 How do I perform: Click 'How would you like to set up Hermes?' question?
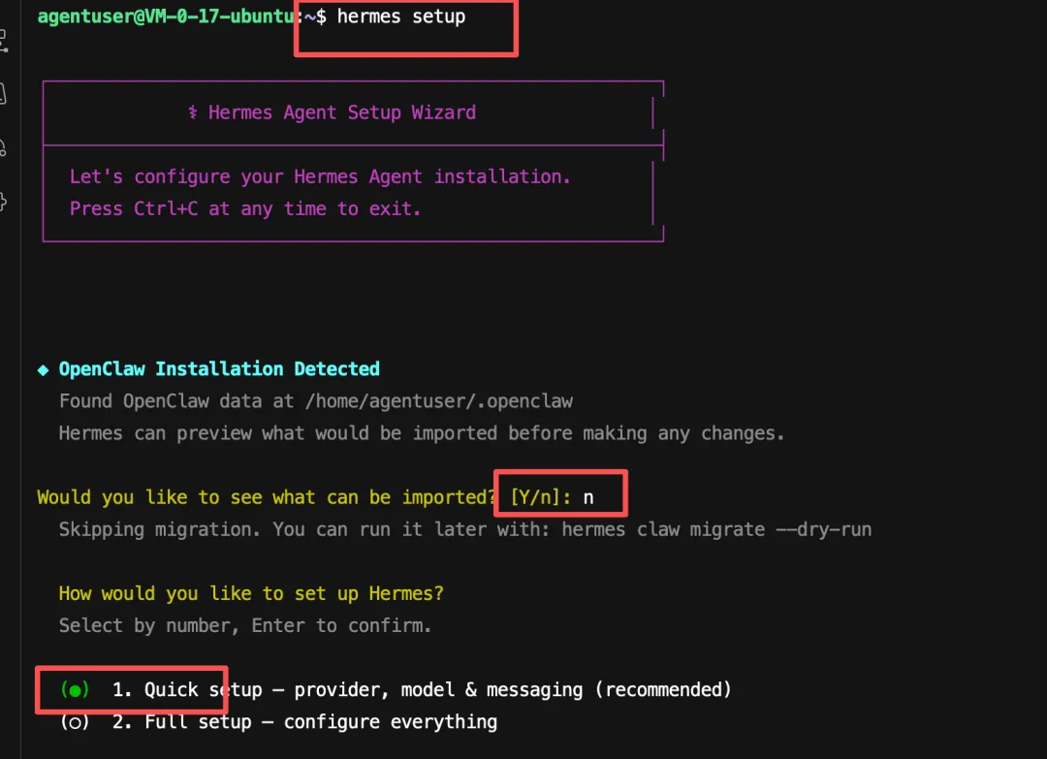pyautogui.click(x=251, y=593)
